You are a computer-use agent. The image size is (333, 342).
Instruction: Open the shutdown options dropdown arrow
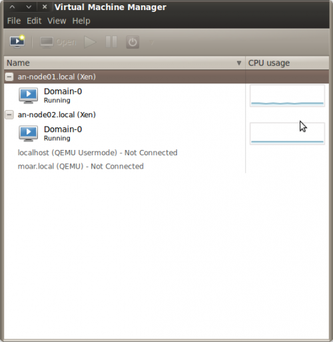tap(152, 42)
